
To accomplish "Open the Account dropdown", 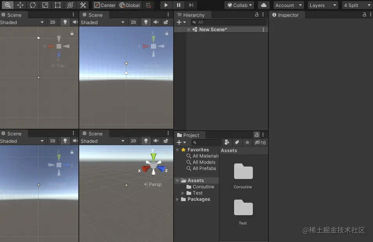I will 289,5.
